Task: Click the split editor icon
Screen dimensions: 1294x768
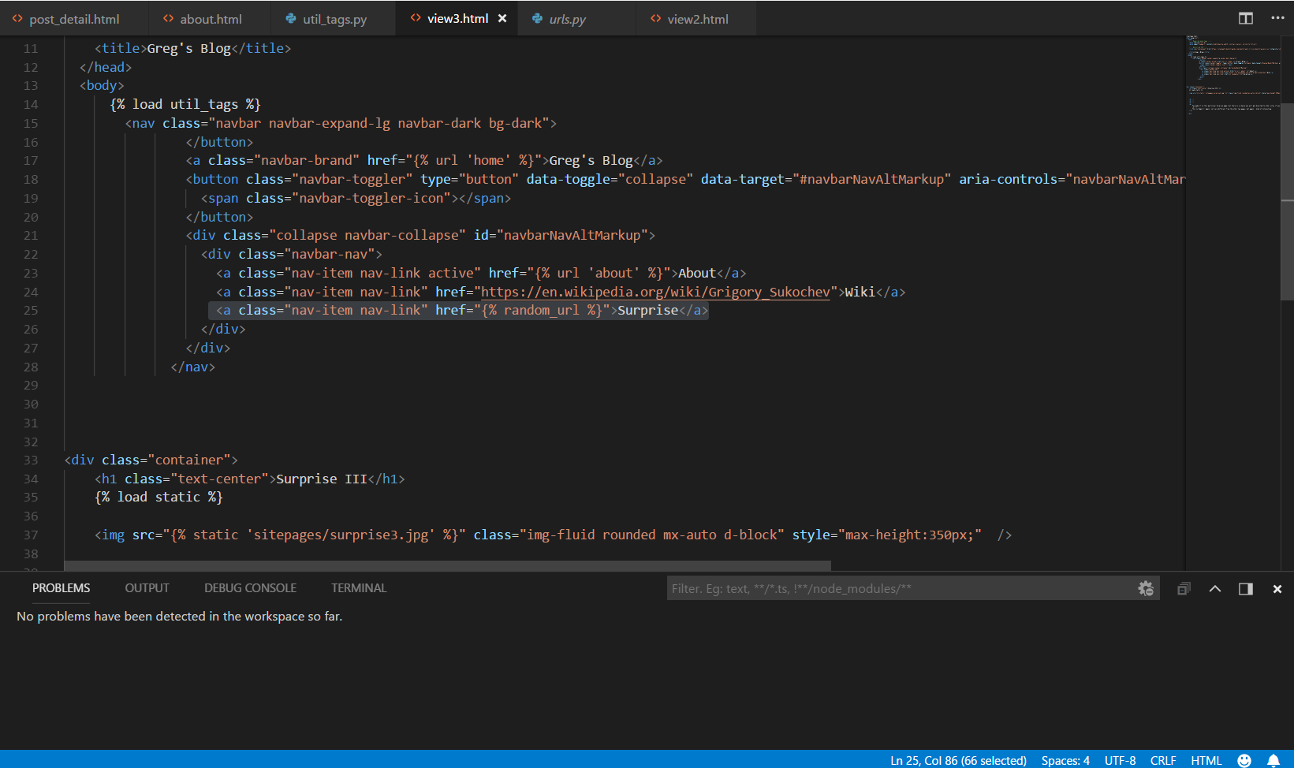Action: (x=1246, y=18)
